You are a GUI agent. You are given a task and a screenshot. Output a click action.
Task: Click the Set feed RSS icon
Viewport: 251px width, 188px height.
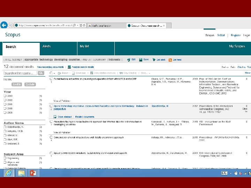[170, 60]
